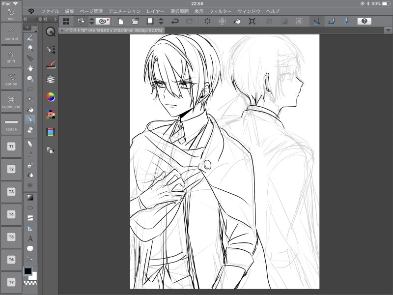Tap the space edge key

pos(11,124)
